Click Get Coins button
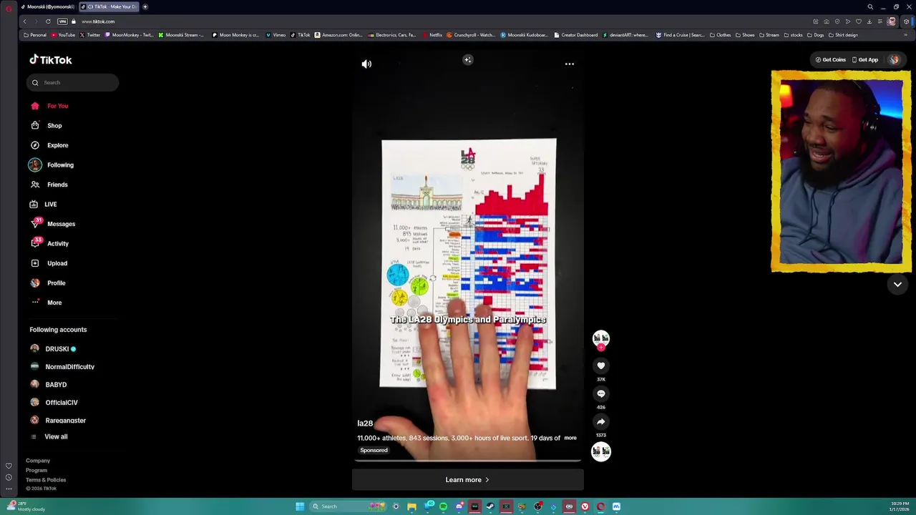916x515 pixels. tap(831, 60)
